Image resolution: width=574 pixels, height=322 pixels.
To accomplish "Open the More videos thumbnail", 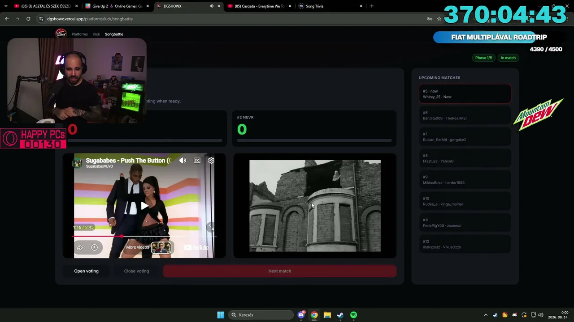I will point(161,247).
